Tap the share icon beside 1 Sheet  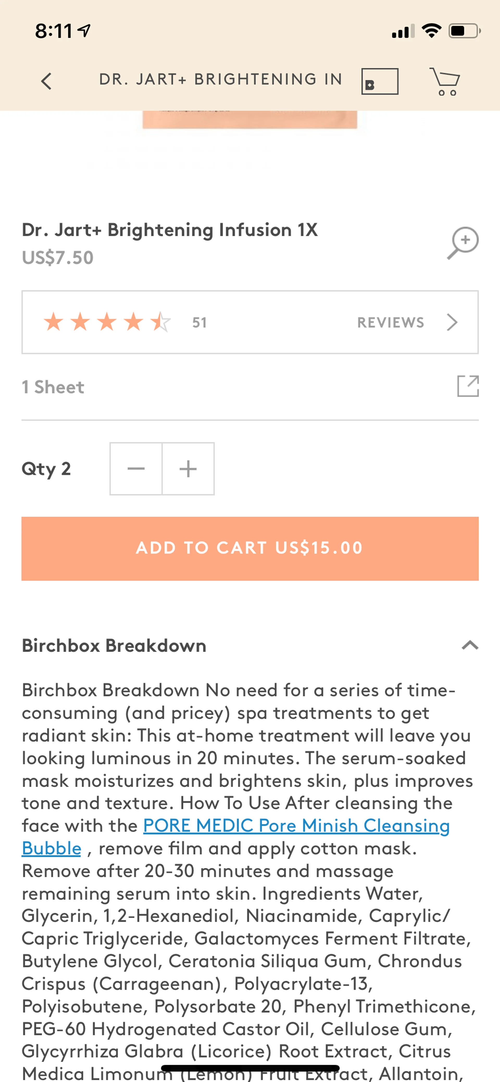tap(468, 386)
